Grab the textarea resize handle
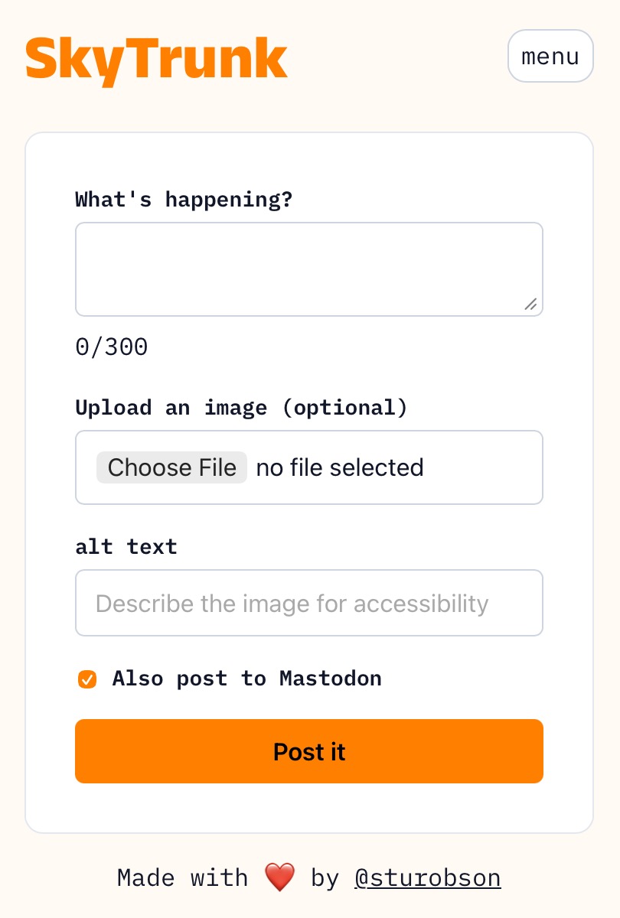This screenshot has width=620, height=918. tap(530, 304)
